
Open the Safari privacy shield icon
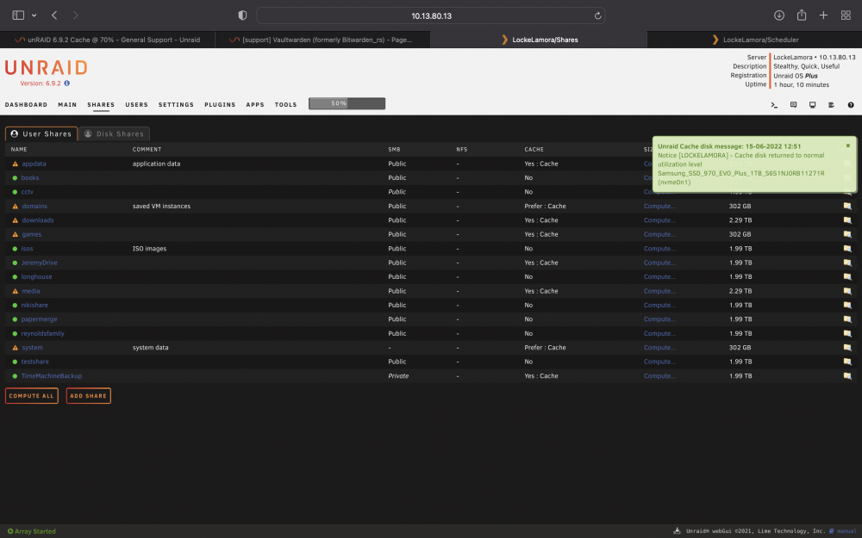pos(242,15)
